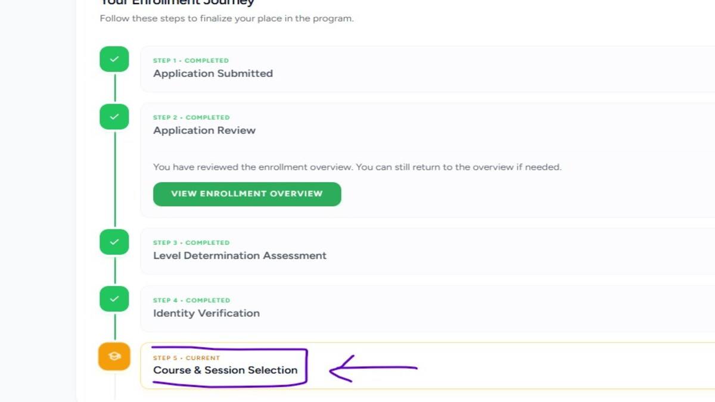715x402 pixels.
Task: Click the Step 1 green checkmark icon
Action: [114, 59]
